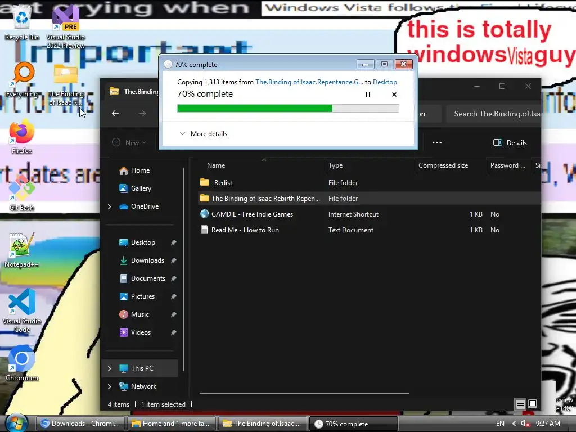Switch to details list view icon
Image resolution: width=576 pixels, height=432 pixels.
pyautogui.click(x=520, y=404)
